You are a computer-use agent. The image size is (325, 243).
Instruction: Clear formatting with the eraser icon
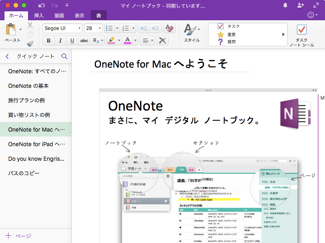click(x=169, y=28)
